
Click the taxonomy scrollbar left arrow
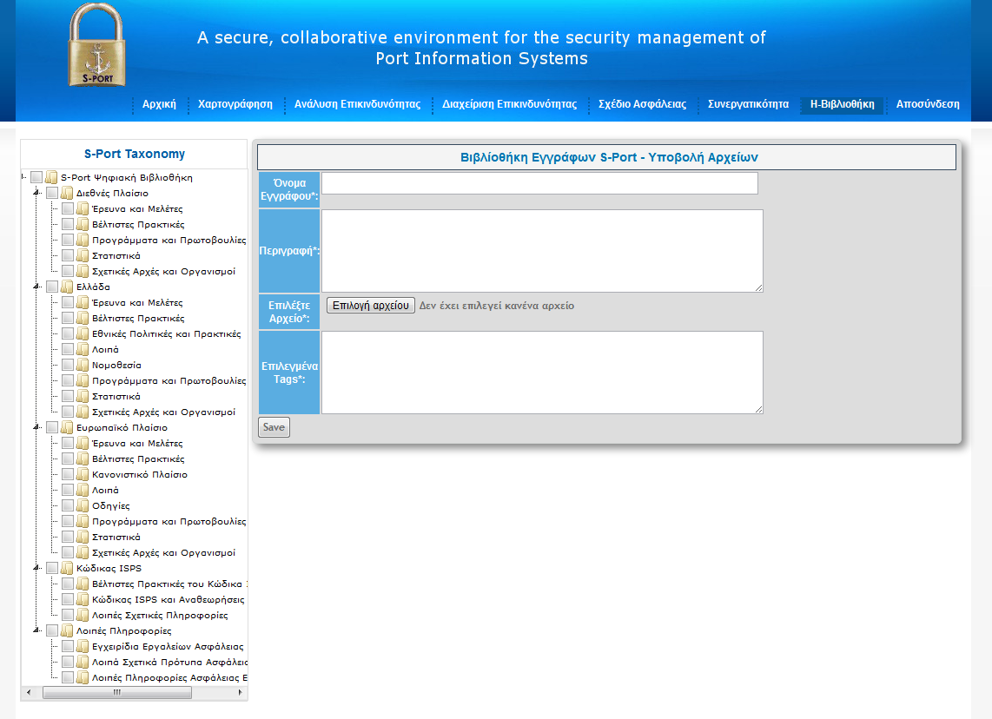point(28,692)
